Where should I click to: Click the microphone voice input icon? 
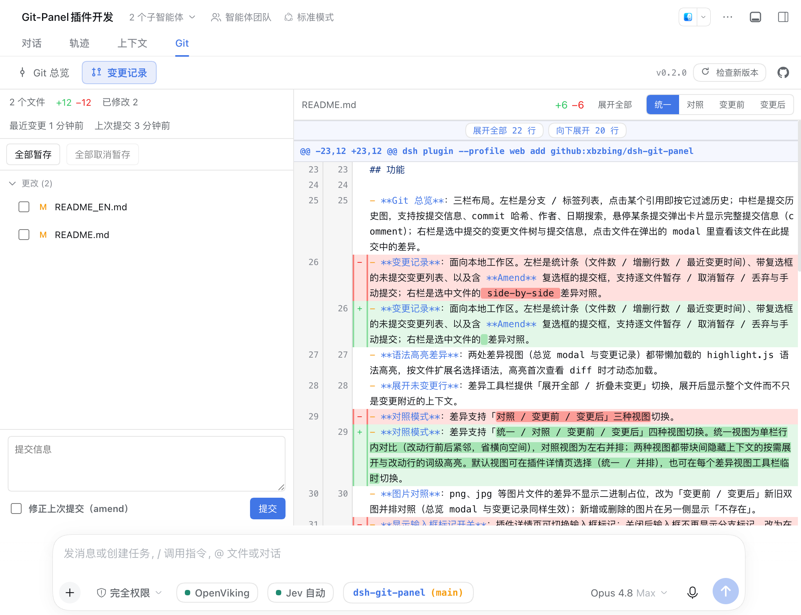click(693, 592)
